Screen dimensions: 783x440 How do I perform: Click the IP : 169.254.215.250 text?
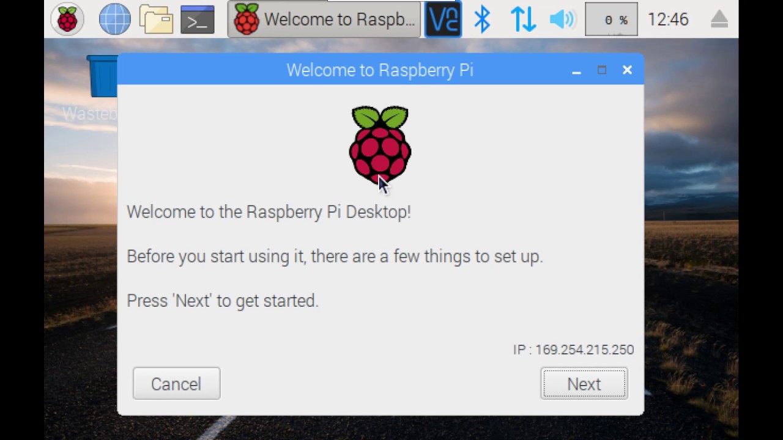(573, 350)
